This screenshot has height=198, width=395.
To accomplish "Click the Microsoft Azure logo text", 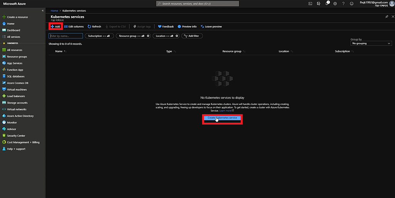I will [x=14, y=4].
